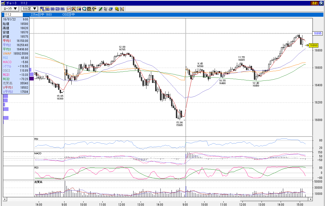Click the 11:55 16665 annotation
Screen dimensions: 325x206
(x=241, y=59)
